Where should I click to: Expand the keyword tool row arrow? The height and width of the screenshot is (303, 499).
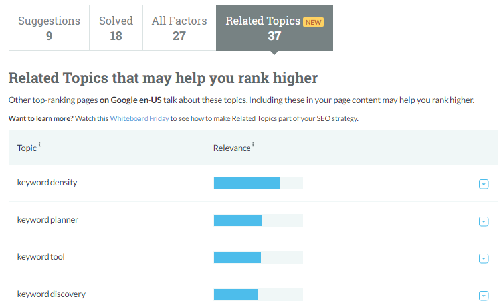(x=484, y=258)
